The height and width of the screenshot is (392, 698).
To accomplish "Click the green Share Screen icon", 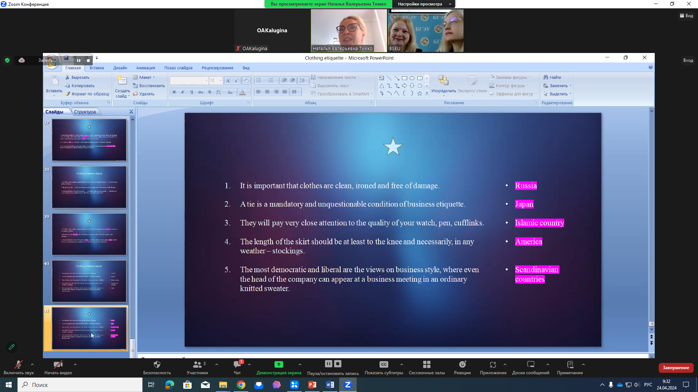I will (278, 364).
